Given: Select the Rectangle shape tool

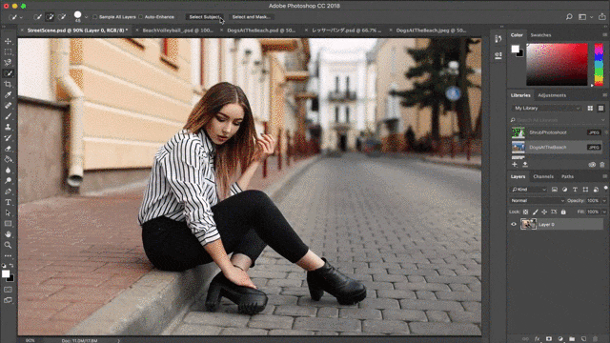Looking at the screenshot, I should 8,224.
